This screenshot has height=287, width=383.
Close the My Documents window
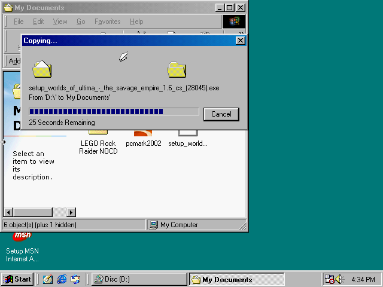pyautogui.click(x=241, y=8)
